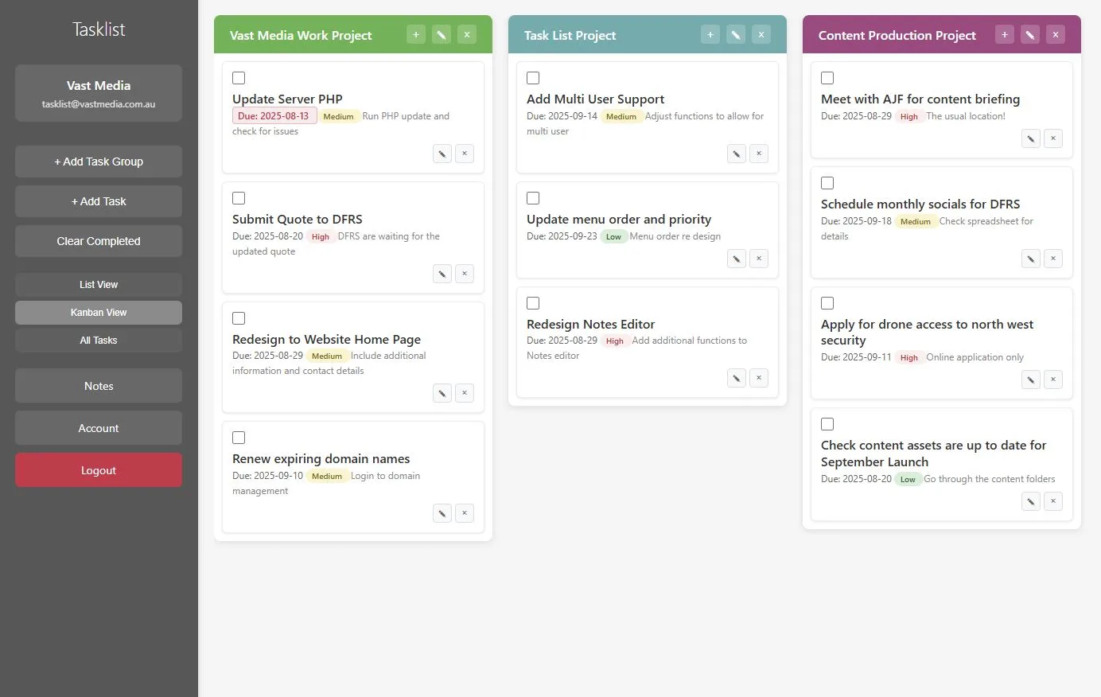Click the Redesign Notes Editor title
The width and height of the screenshot is (1101, 697).
(x=590, y=324)
